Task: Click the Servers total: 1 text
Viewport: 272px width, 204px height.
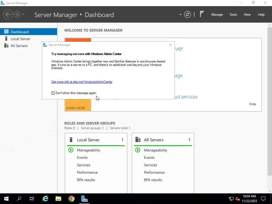Action: (x=120, y=128)
